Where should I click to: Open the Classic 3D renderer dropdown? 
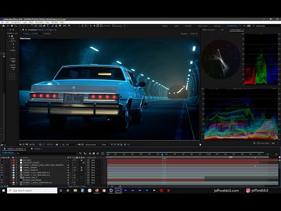click(194, 33)
